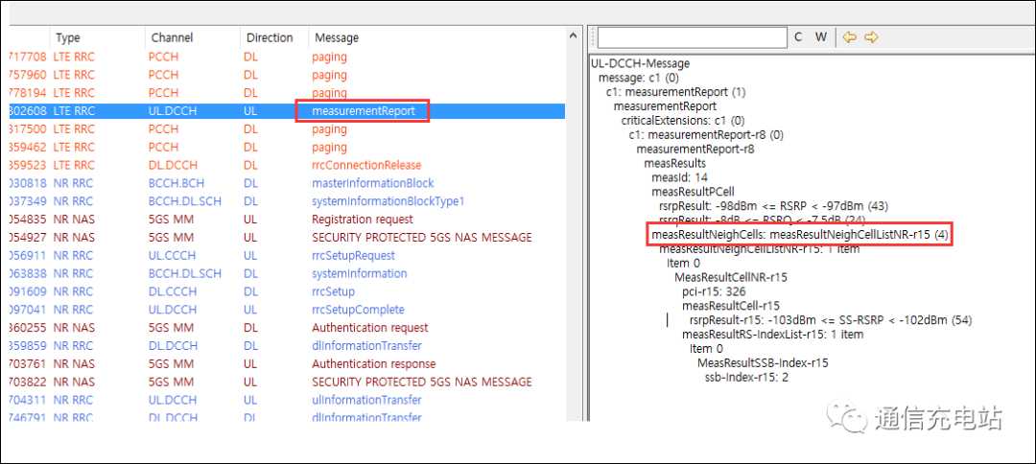
Task: Click the measResults tree node
Action: 675,163
